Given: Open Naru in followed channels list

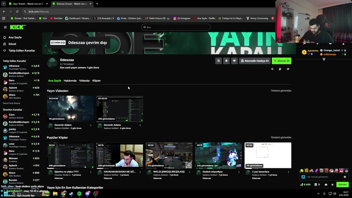Looking at the screenshot, I should pyautogui.click(x=21, y=82).
